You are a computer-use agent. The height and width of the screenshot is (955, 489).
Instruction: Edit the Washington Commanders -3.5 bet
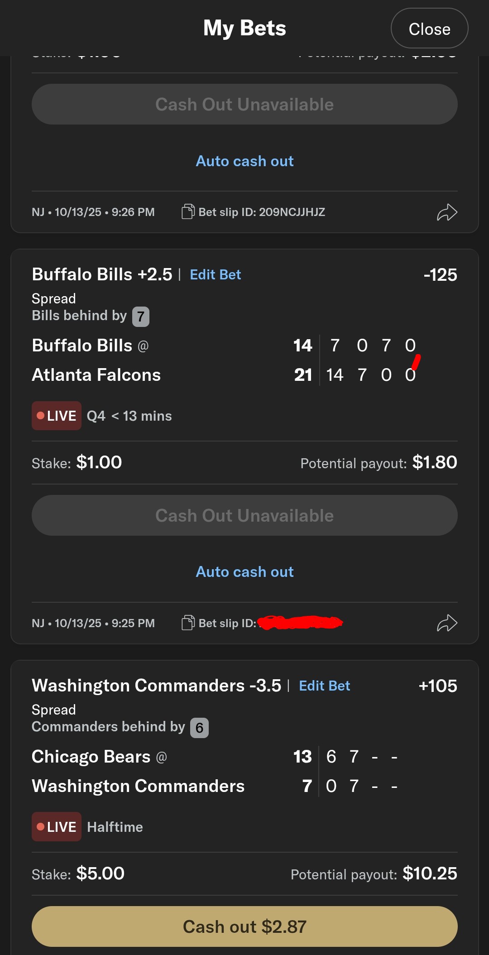(x=325, y=686)
